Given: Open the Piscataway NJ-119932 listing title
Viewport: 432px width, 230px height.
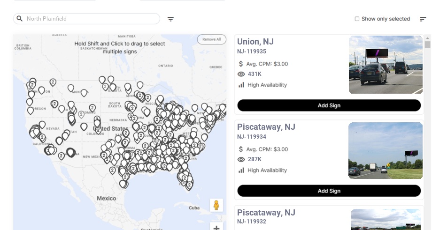Looking at the screenshot, I should [x=266, y=213].
